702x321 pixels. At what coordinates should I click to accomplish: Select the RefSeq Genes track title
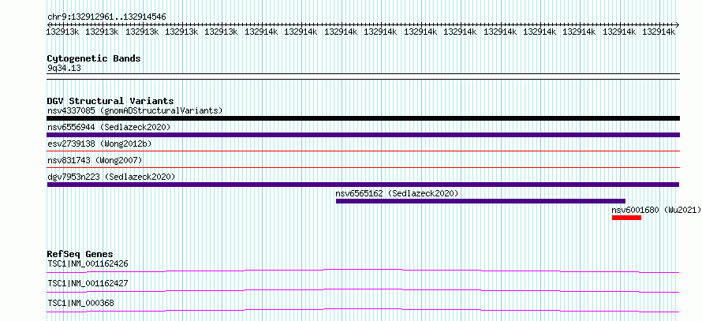coord(80,254)
